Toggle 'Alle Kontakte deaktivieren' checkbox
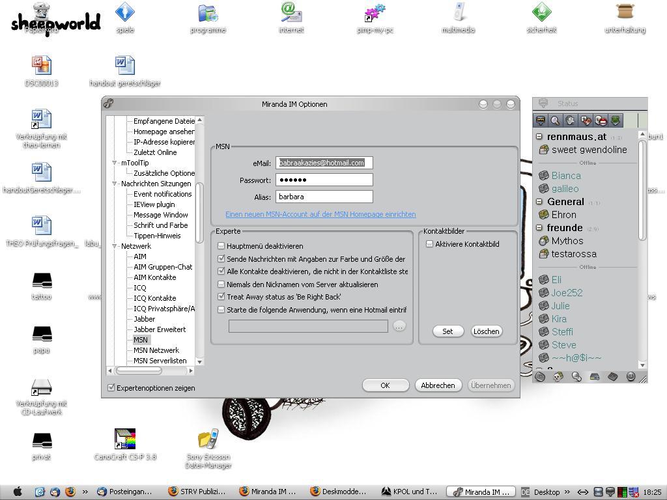 tap(221, 271)
